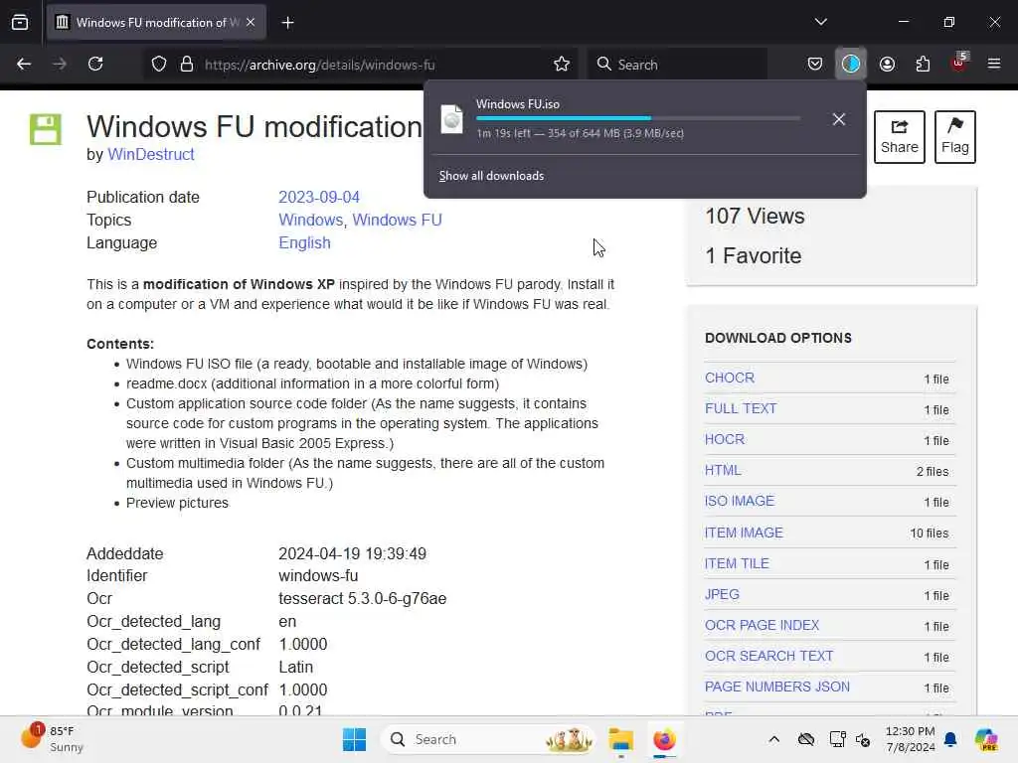Open the OneDrive cloud tray icon
This screenshot has height=763, width=1018.
(805, 739)
